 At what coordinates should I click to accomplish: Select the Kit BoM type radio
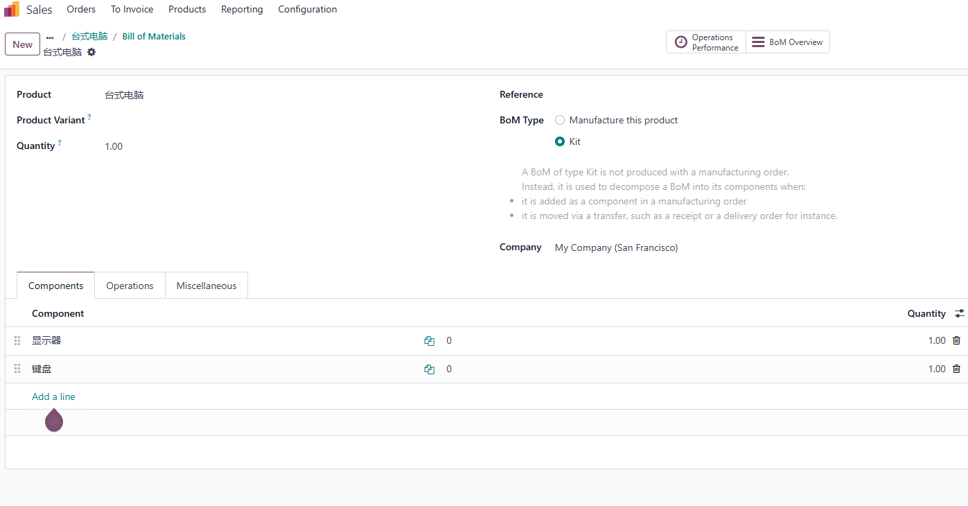click(560, 141)
